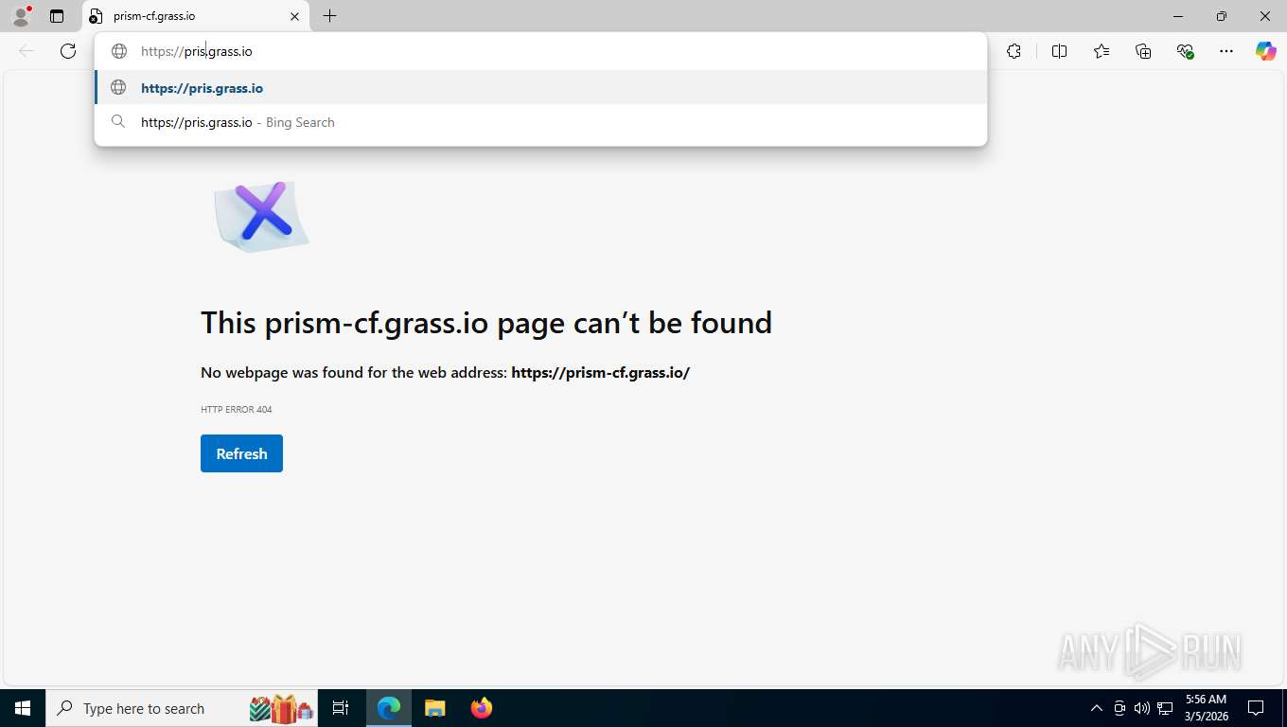The width and height of the screenshot is (1287, 727).
Task: Select Microsoft Edge taskbar icon
Action: (389, 708)
